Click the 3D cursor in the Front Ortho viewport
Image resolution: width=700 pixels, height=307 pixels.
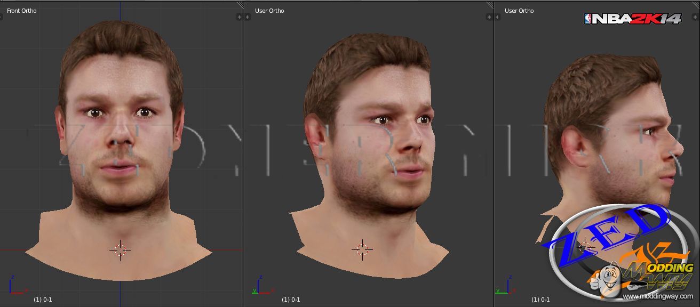[x=120, y=249]
